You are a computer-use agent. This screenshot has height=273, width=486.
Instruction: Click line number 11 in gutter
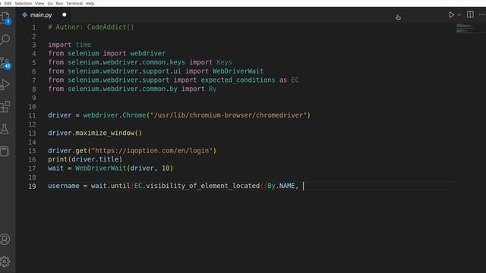[32, 116]
